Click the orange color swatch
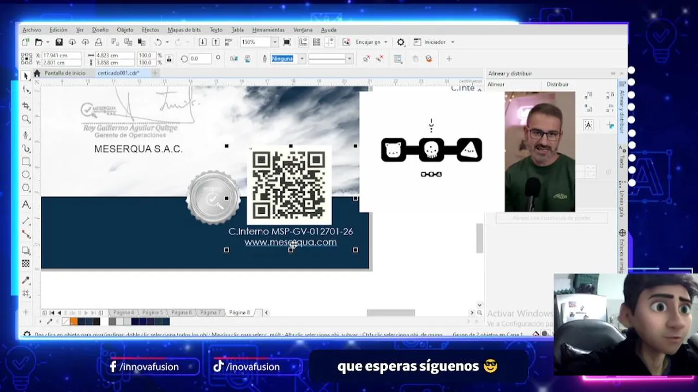The width and height of the screenshot is (698, 392). pos(74,322)
